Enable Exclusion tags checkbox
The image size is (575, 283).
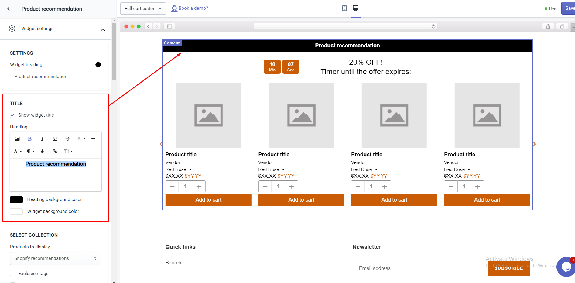click(13, 274)
